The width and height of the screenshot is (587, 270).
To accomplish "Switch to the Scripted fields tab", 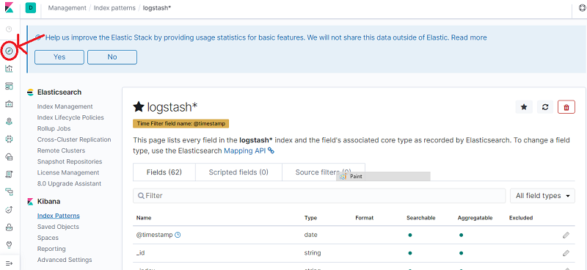I will coord(238,172).
